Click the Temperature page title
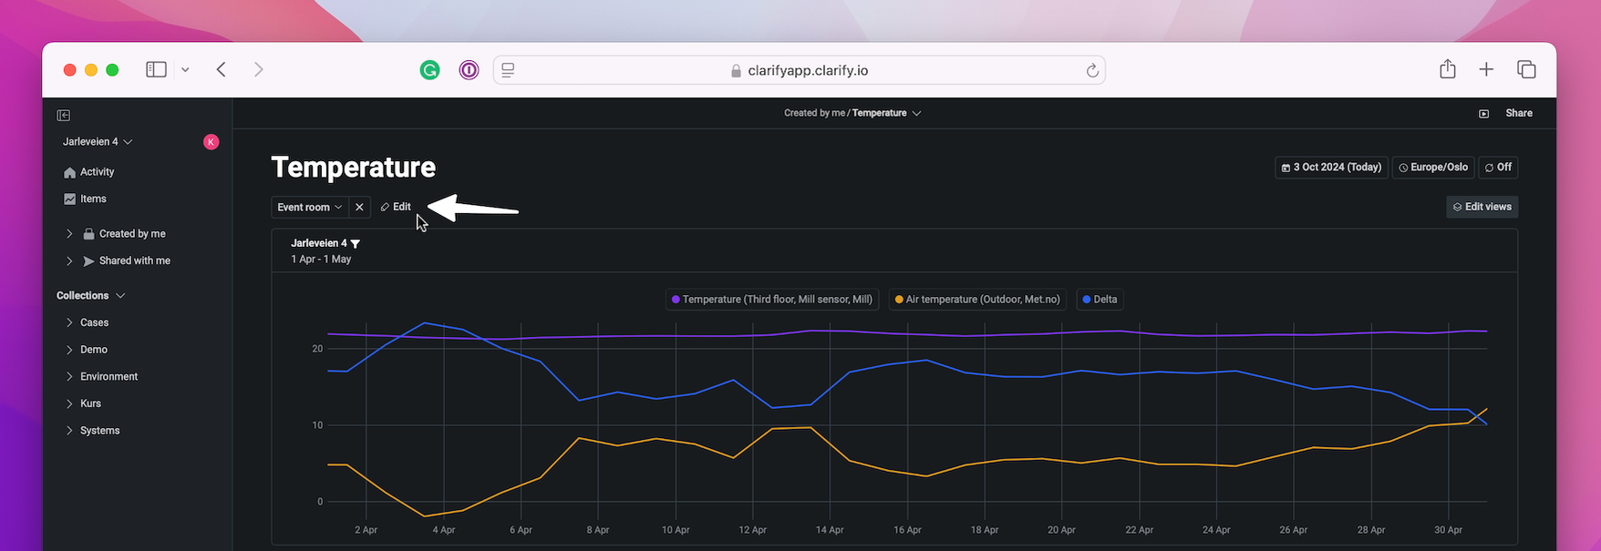 coord(354,168)
